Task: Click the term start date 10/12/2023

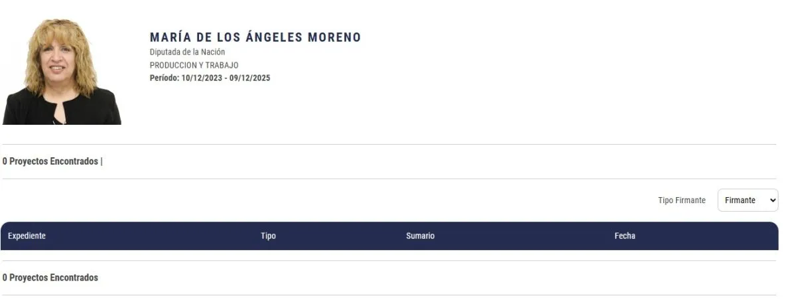Action: pos(202,78)
